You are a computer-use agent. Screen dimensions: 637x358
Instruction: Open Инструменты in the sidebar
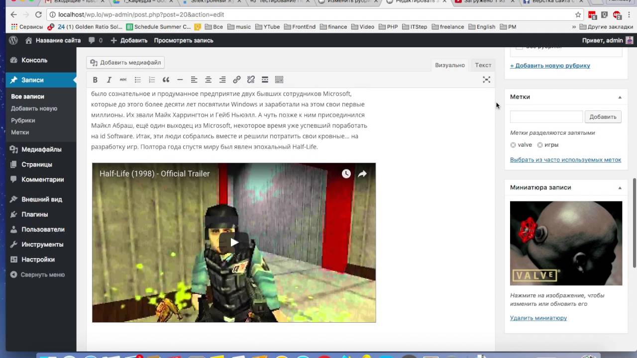41,244
